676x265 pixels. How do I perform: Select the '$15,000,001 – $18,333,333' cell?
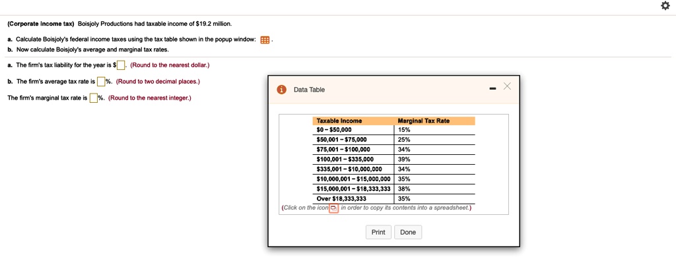(354, 189)
